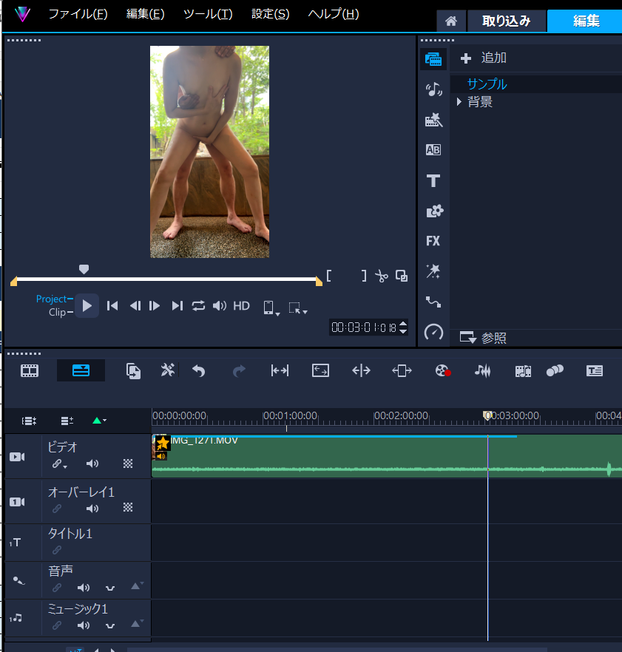
Task: Toggle HD preview
Action: click(x=241, y=306)
